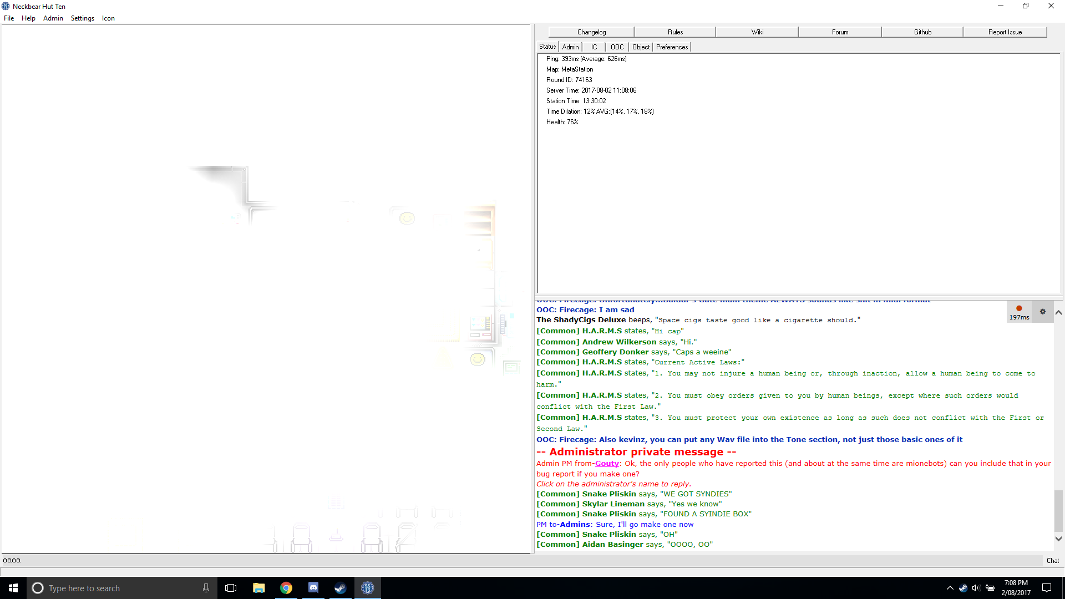Viewport: 1065px width, 599px height.
Task: Click the console machine in game view
Action: pos(480,327)
